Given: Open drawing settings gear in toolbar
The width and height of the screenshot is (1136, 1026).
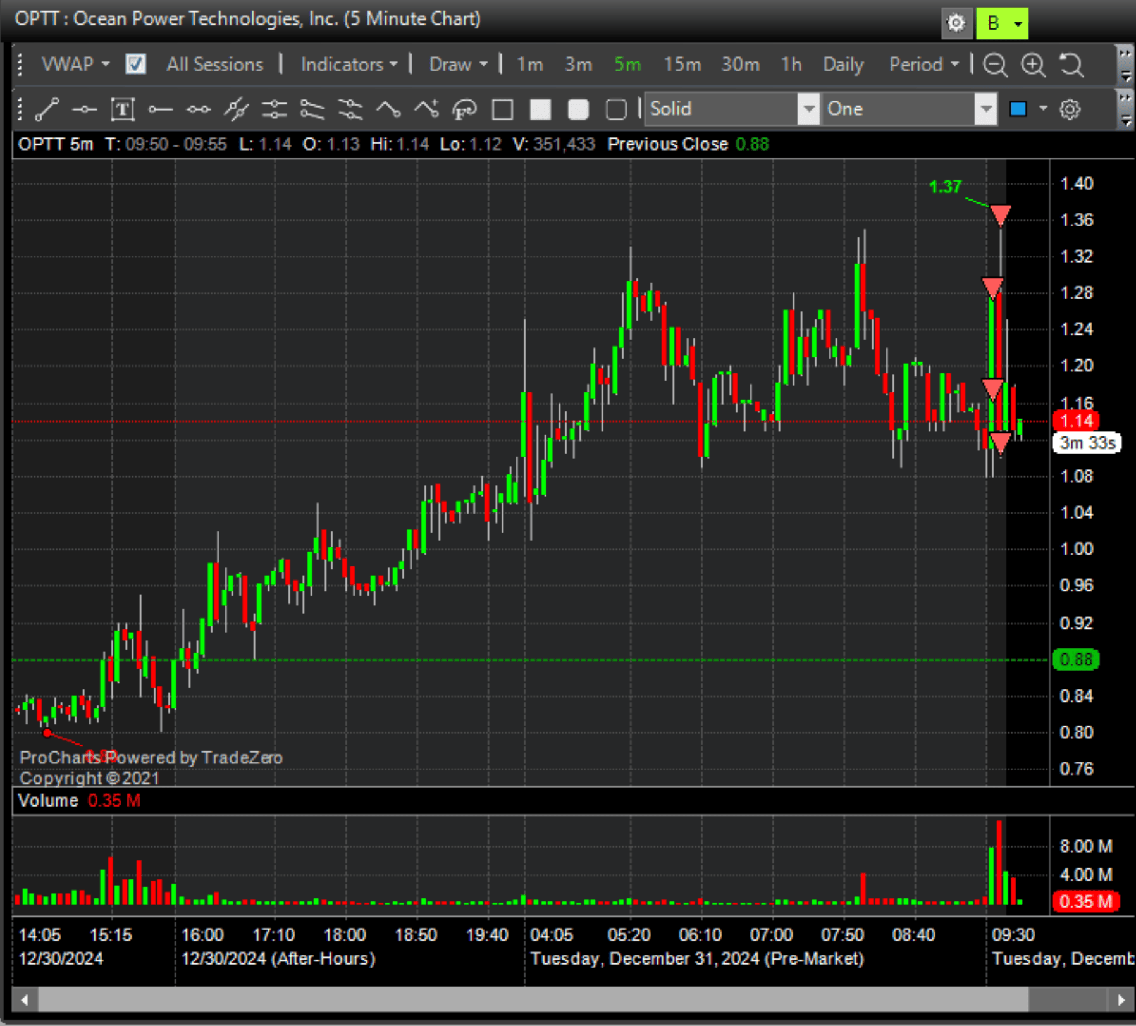Looking at the screenshot, I should coord(1070,109).
